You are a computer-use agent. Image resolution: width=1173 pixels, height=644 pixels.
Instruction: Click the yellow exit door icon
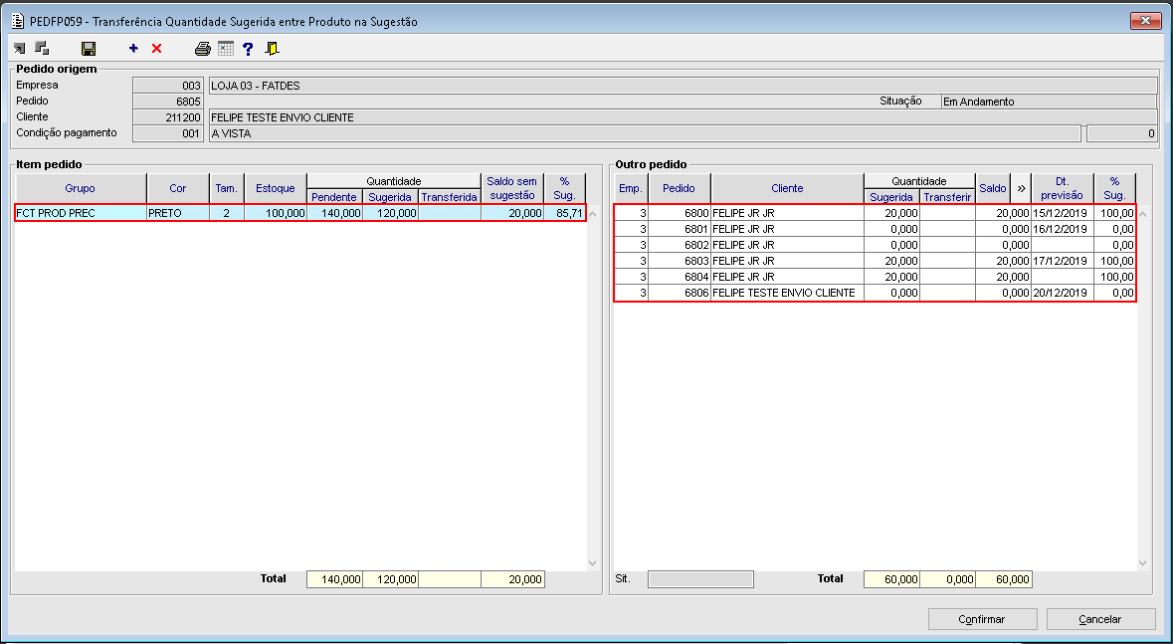[273, 49]
